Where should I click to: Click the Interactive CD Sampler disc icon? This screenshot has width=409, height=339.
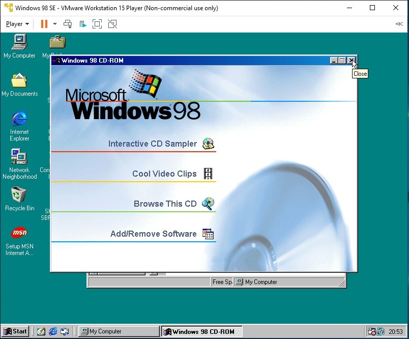click(208, 144)
